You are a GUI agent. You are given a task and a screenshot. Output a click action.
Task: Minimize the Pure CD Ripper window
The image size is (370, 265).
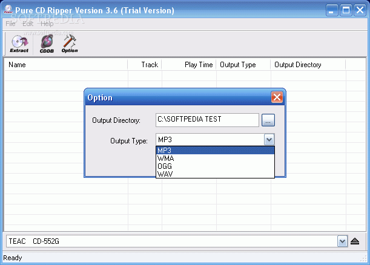tap(332, 10)
